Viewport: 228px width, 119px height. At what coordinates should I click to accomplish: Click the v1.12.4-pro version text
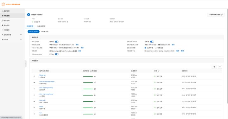(x=87, y=22)
